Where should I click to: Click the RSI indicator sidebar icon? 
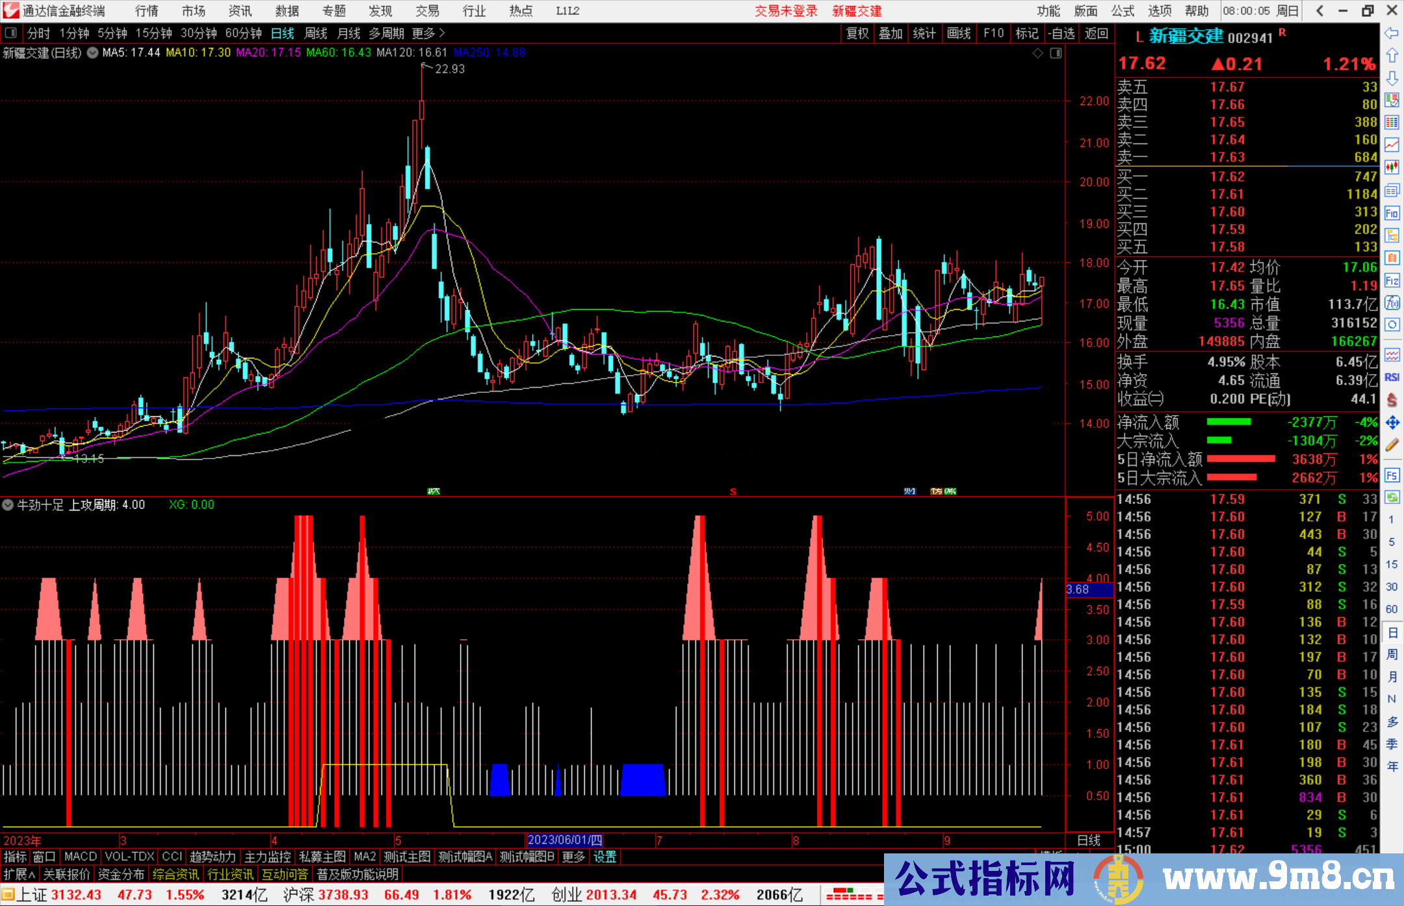tap(1392, 377)
